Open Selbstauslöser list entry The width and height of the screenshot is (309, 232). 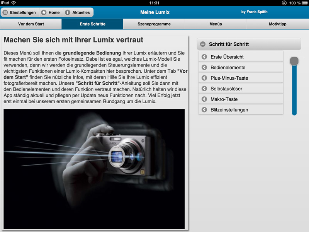click(x=241, y=89)
